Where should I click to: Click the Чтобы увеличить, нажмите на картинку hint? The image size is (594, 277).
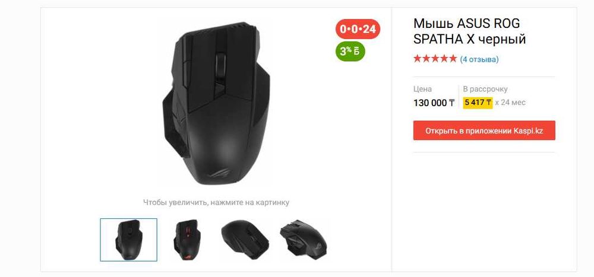click(x=216, y=202)
